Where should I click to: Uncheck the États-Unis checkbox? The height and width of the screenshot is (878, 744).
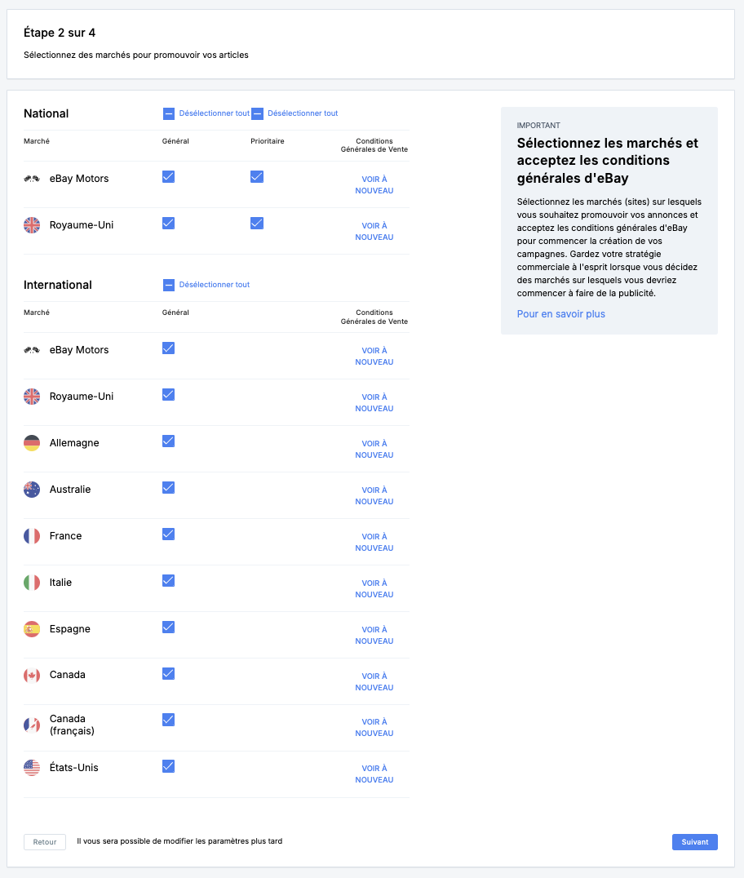[169, 766]
